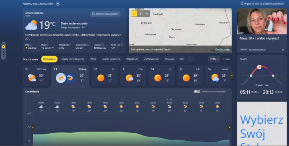Screen dimensions: 289x146
Task: Select Saturday 15 forecast card
Action: [190, 75]
